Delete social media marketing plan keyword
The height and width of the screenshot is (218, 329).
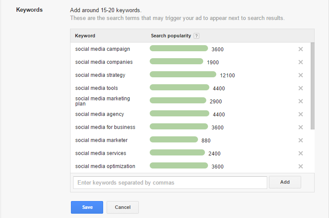coord(300,101)
